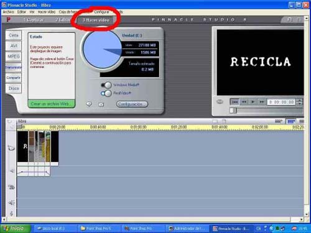Switch to the Storyboard view icon
The image size is (311, 233).
pyautogui.click(x=279, y=122)
